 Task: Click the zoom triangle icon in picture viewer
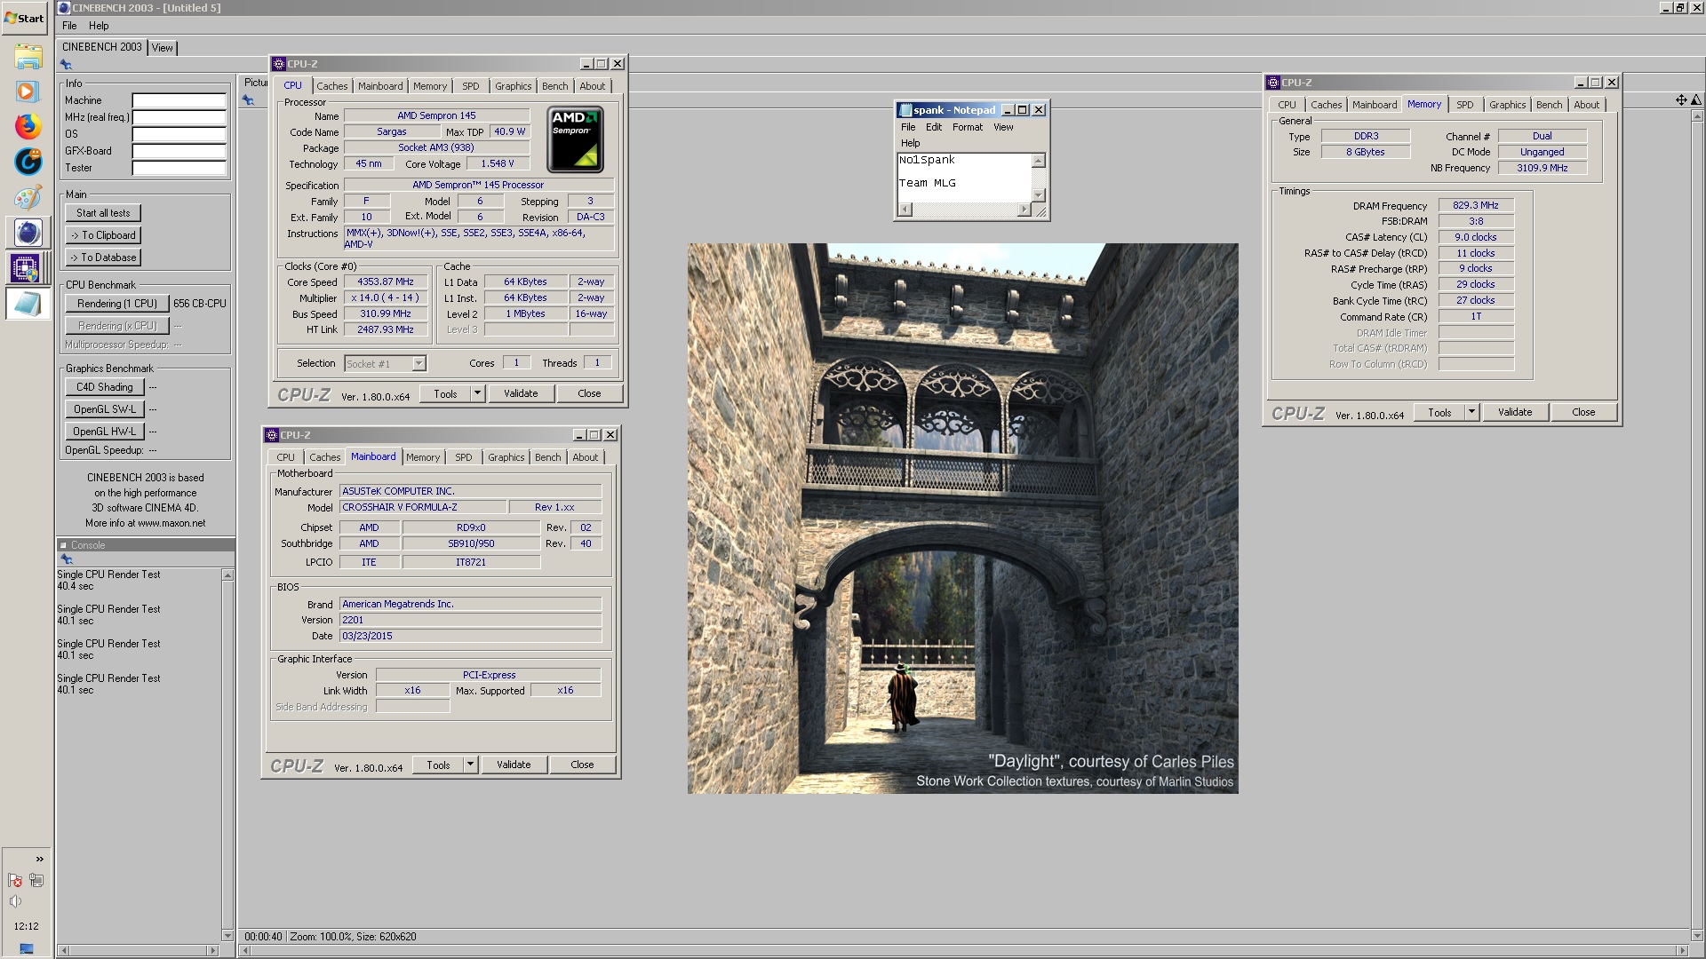click(1695, 100)
